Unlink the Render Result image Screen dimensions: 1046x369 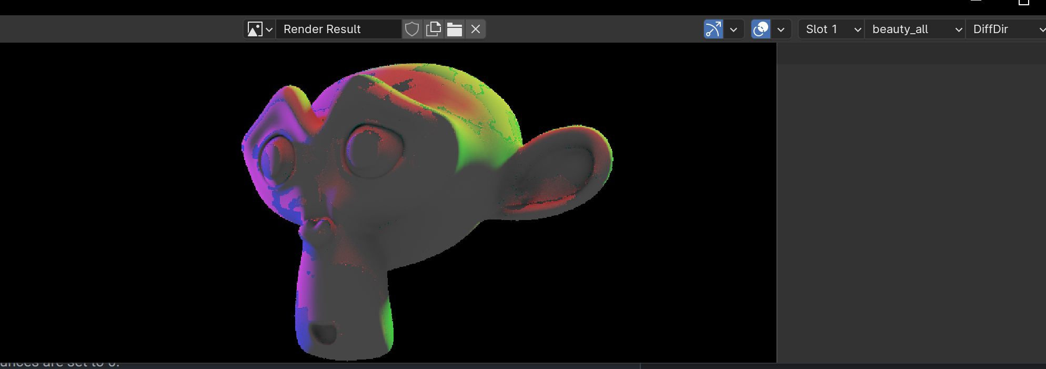tap(476, 29)
